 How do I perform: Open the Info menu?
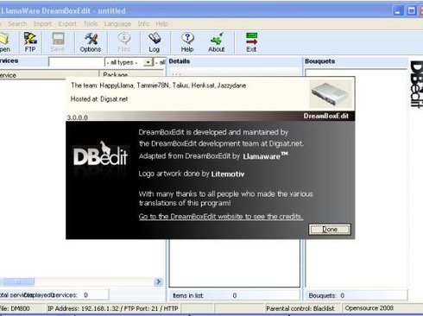tap(143, 24)
